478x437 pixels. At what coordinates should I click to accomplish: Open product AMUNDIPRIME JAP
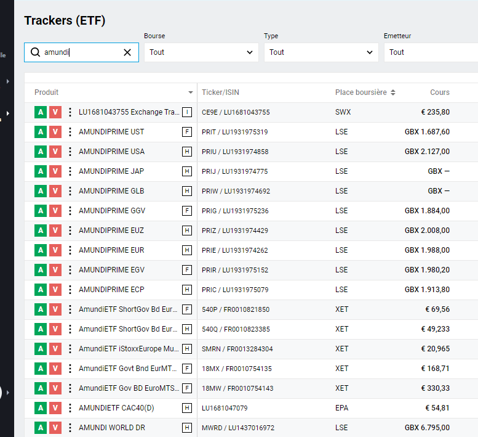click(111, 171)
